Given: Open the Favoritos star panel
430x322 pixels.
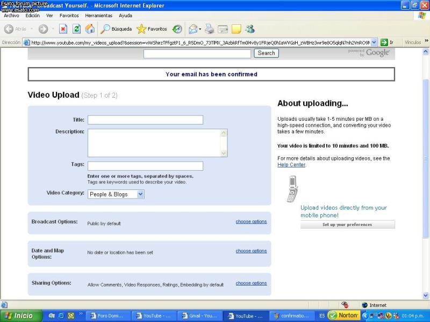Looking at the screenshot, I should [x=152, y=29].
